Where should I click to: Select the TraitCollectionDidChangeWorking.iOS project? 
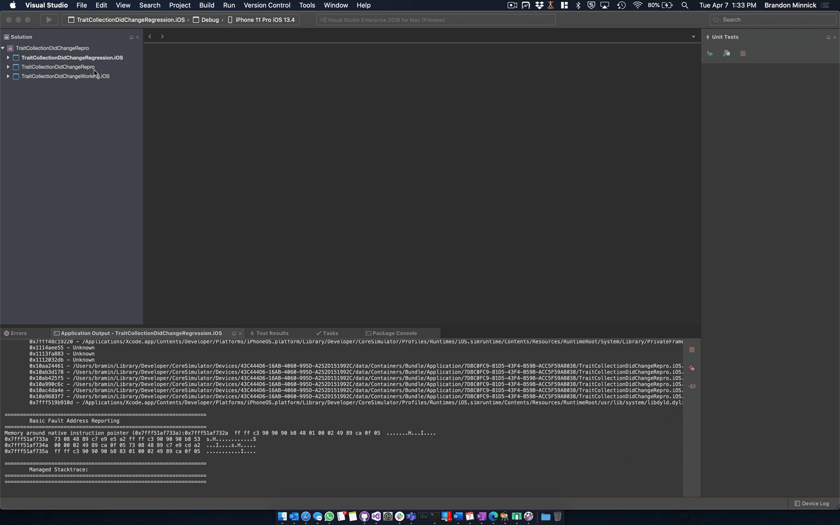click(65, 76)
